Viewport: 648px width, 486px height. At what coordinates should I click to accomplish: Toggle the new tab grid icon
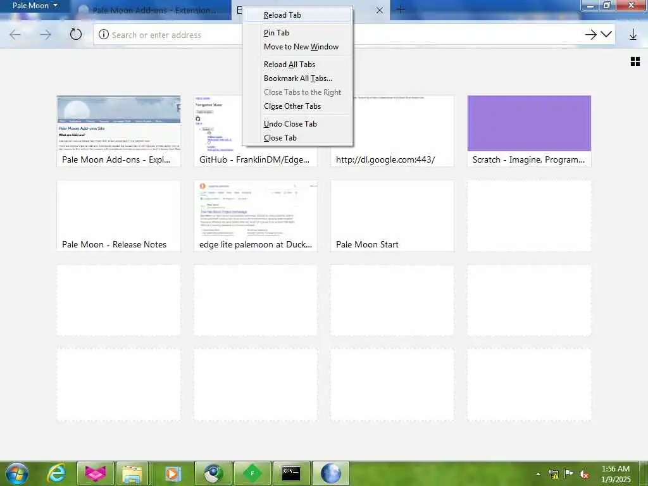coord(635,61)
